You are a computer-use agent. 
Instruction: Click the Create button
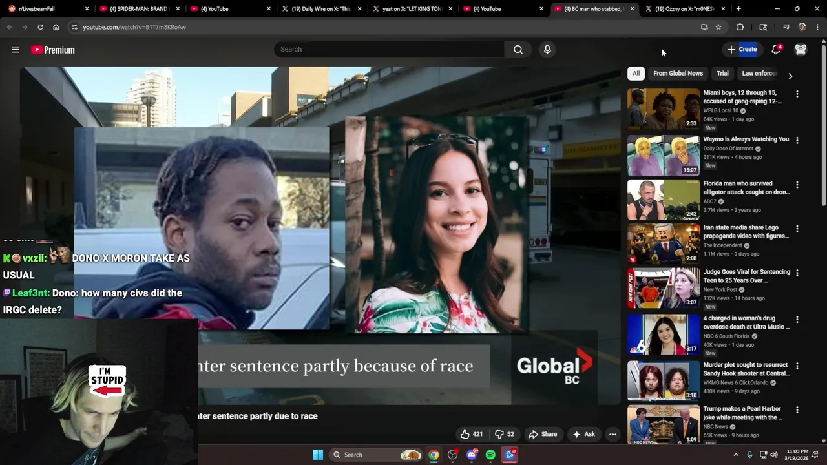[x=742, y=50]
